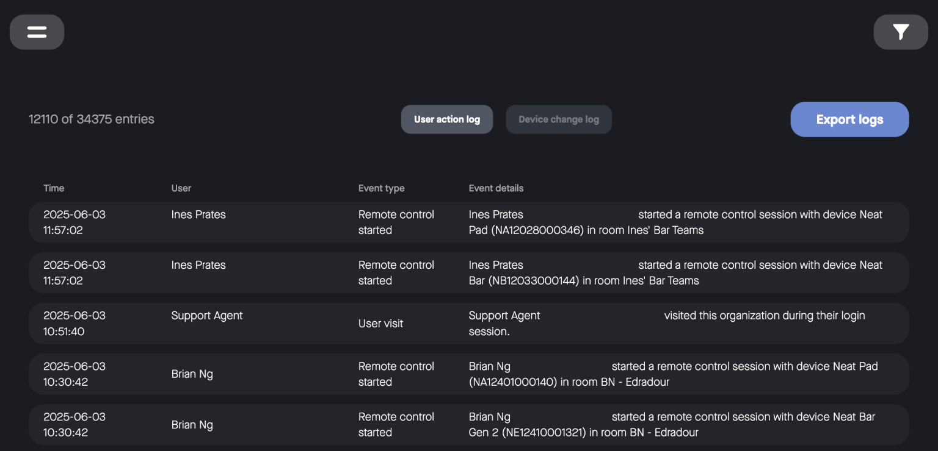Select the Event details column header
Viewport: 938px width, 451px height.
[496, 188]
